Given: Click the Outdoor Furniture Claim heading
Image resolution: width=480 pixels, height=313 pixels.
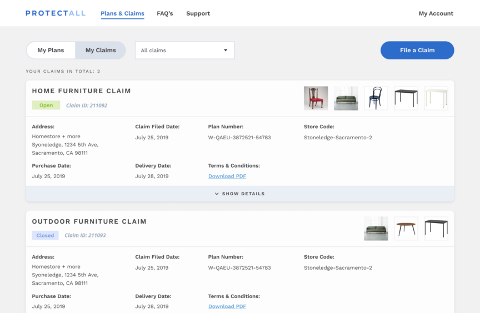Looking at the screenshot, I should tap(89, 221).
